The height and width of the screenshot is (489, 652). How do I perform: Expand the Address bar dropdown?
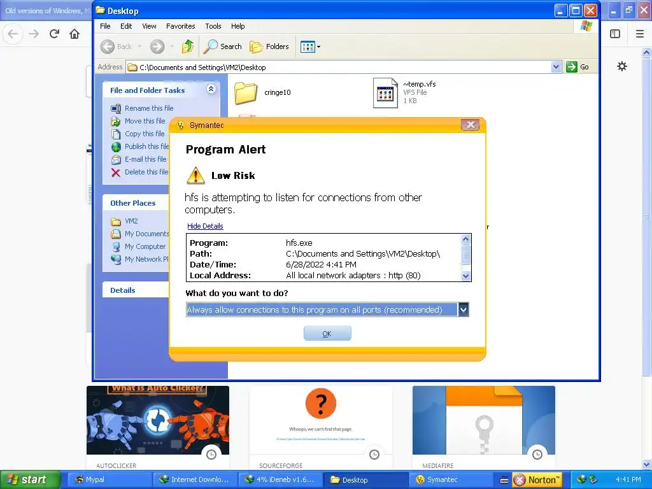coord(556,66)
